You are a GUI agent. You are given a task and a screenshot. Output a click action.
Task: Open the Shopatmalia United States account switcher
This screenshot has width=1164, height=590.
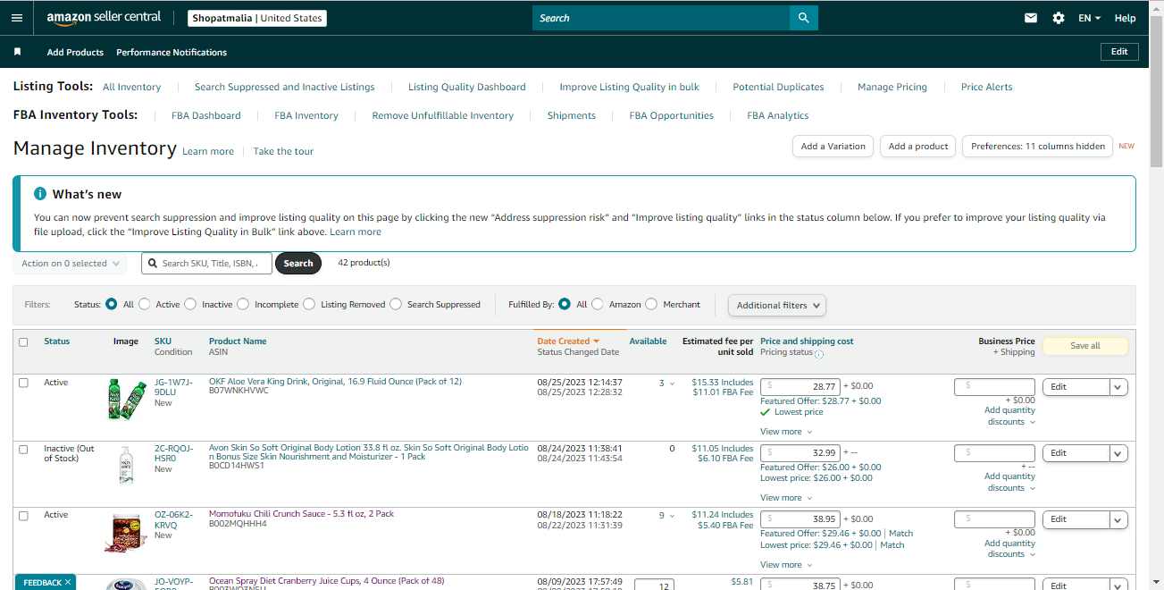257,18
